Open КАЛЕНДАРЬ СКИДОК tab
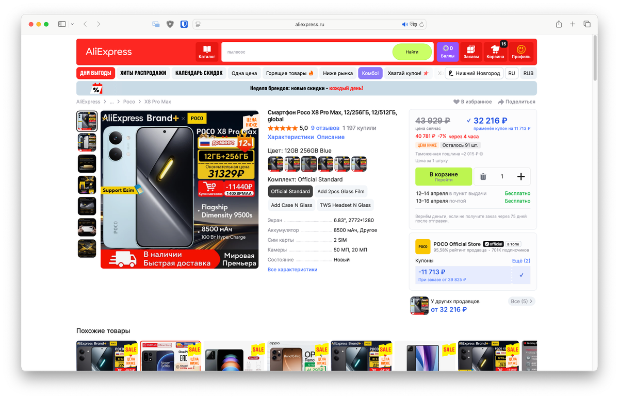619x399 pixels. pyautogui.click(x=199, y=73)
